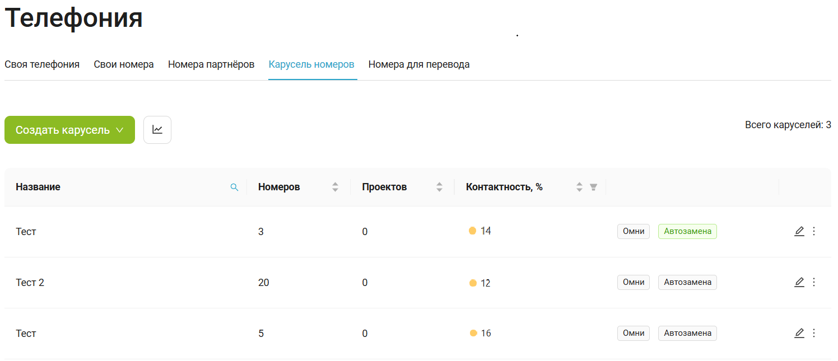Click contact value 16
The height and width of the screenshot is (361, 838).
tap(486, 334)
